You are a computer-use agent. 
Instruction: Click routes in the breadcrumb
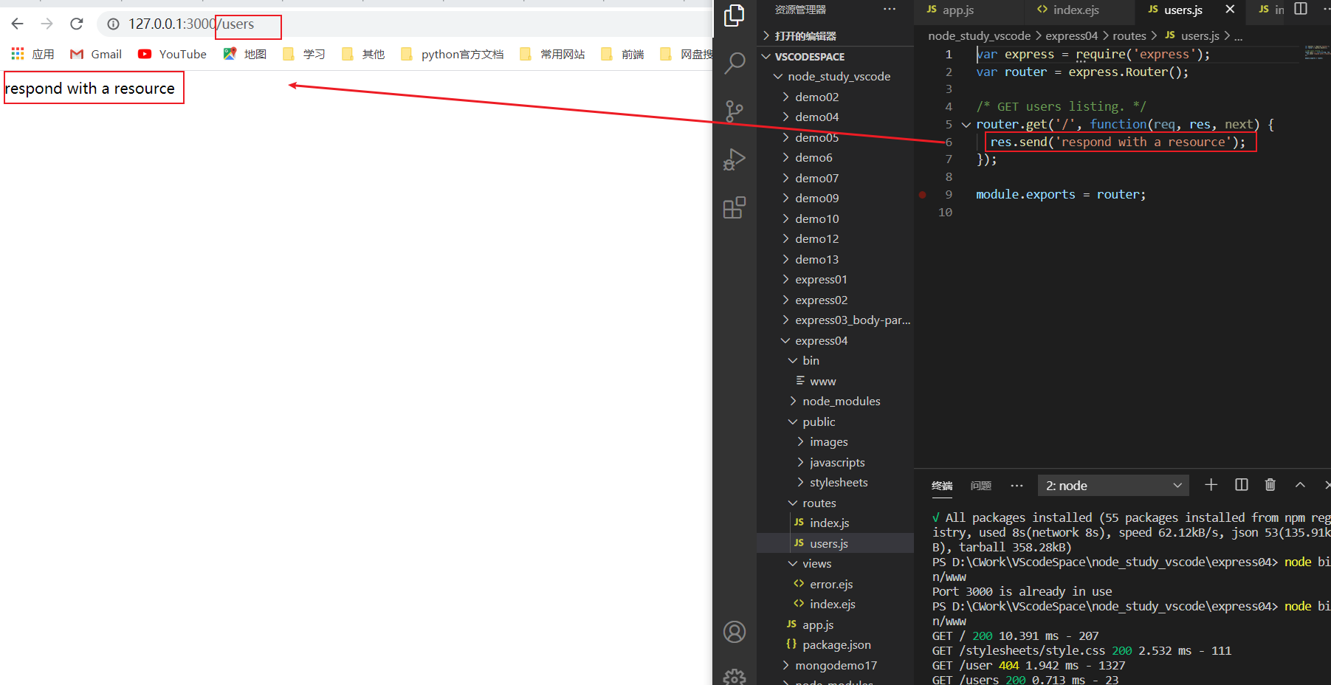point(1129,35)
